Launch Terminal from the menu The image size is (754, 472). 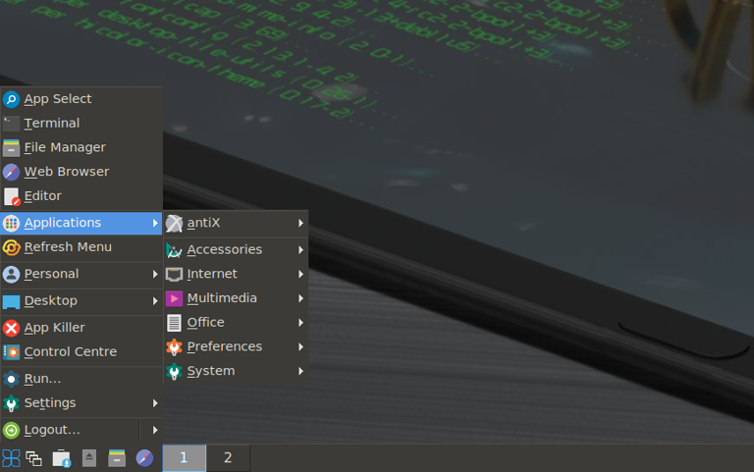pos(81,124)
